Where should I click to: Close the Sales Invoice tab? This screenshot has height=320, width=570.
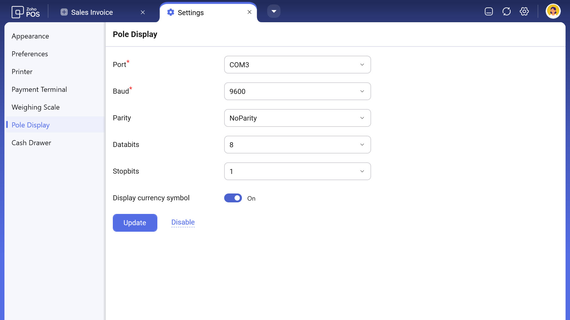coord(143,12)
